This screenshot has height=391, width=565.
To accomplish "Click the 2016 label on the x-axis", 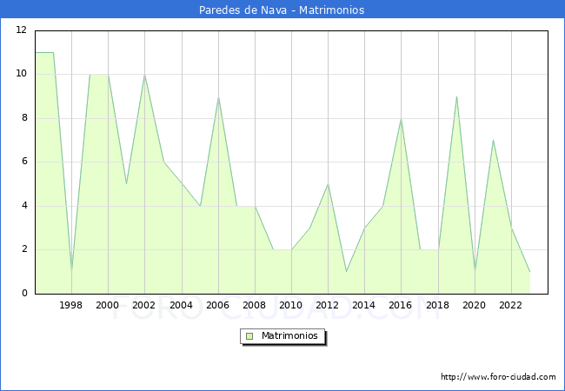I will [x=401, y=305].
